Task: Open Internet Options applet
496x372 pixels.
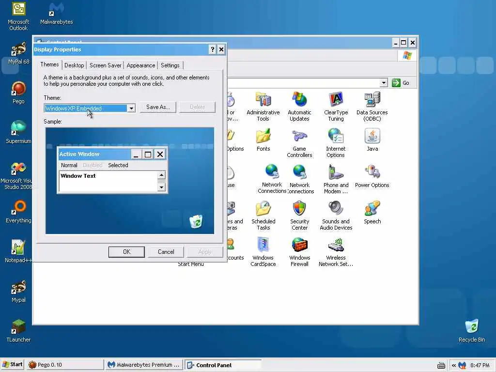Action: (x=336, y=143)
